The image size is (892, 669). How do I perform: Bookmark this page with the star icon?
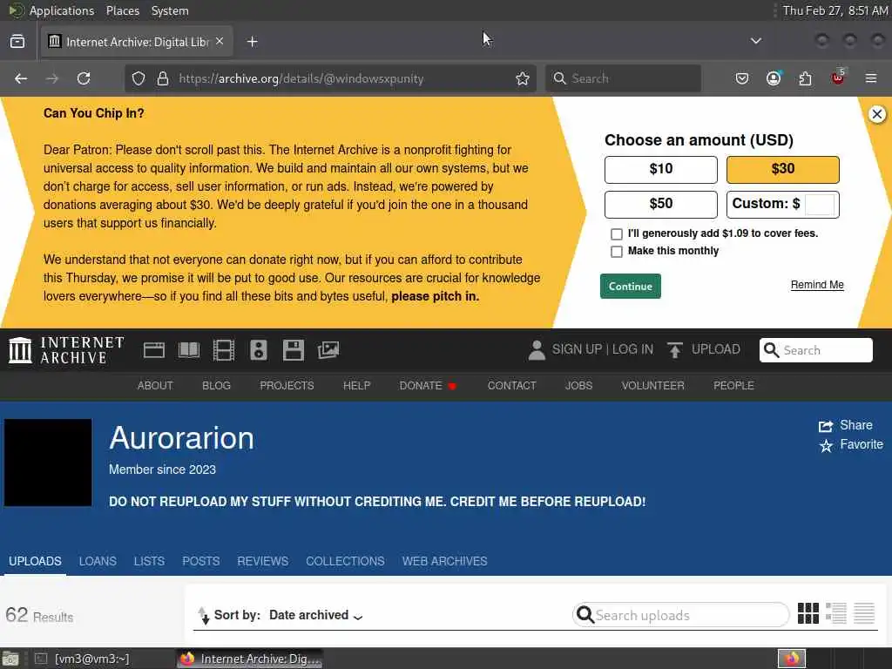(523, 78)
